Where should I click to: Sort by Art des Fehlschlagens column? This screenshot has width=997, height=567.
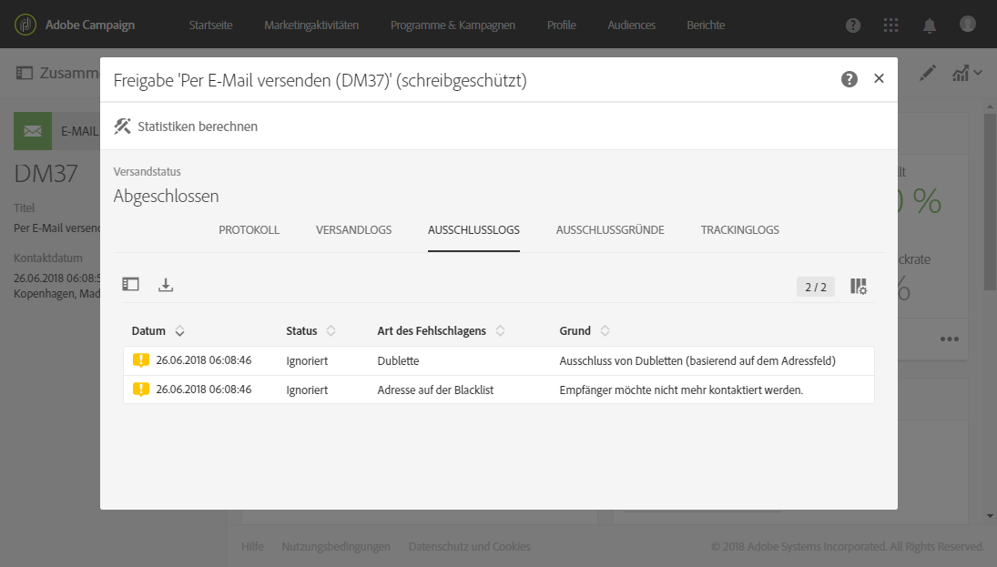click(x=500, y=331)
